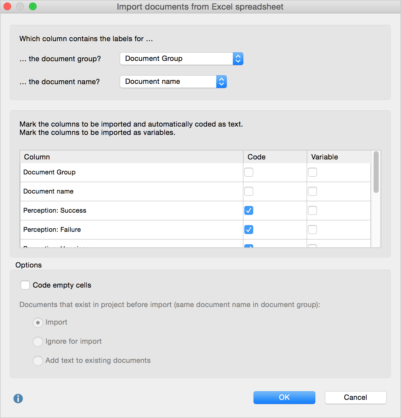401x418 pixels.
Task: Choose Add text to existing documents
Action: (x=38, y=361)
